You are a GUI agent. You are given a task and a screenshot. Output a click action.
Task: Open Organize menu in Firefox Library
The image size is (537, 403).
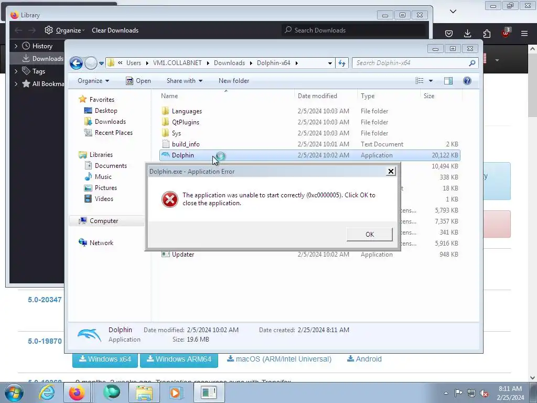[65, 30]
